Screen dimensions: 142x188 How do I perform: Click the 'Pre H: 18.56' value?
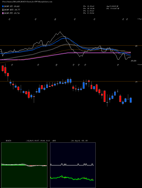coord(89,9)
